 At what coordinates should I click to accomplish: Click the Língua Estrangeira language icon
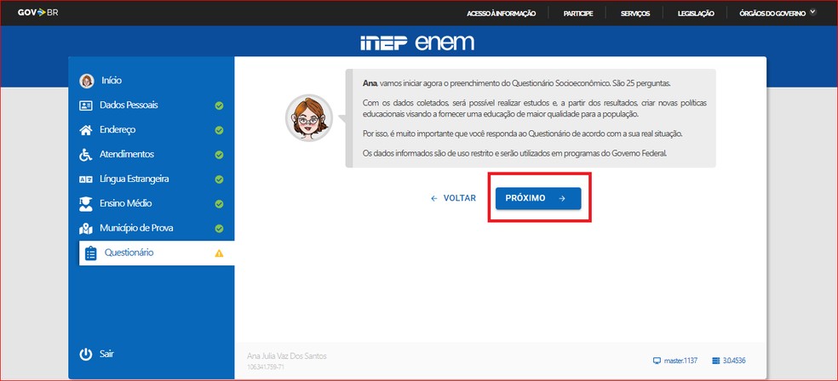(86, 179)
